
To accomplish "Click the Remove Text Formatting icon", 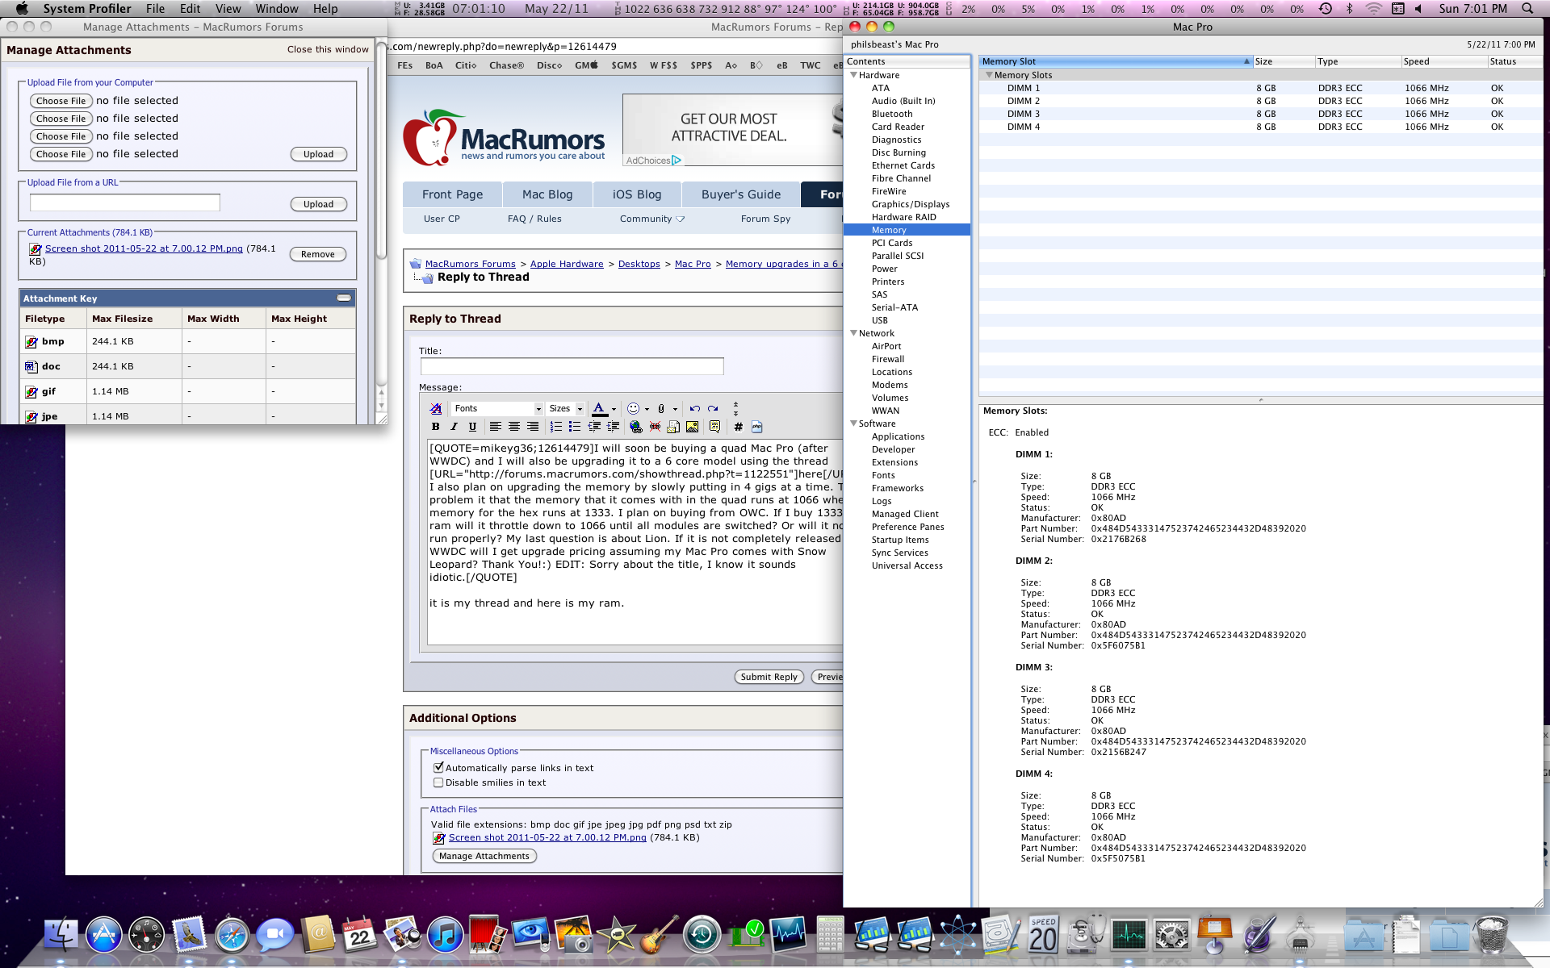I will (436, 408).
